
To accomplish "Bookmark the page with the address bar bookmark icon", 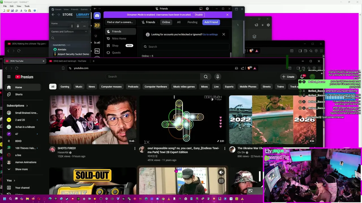I will pyautogui.click(x=63, y=68).
